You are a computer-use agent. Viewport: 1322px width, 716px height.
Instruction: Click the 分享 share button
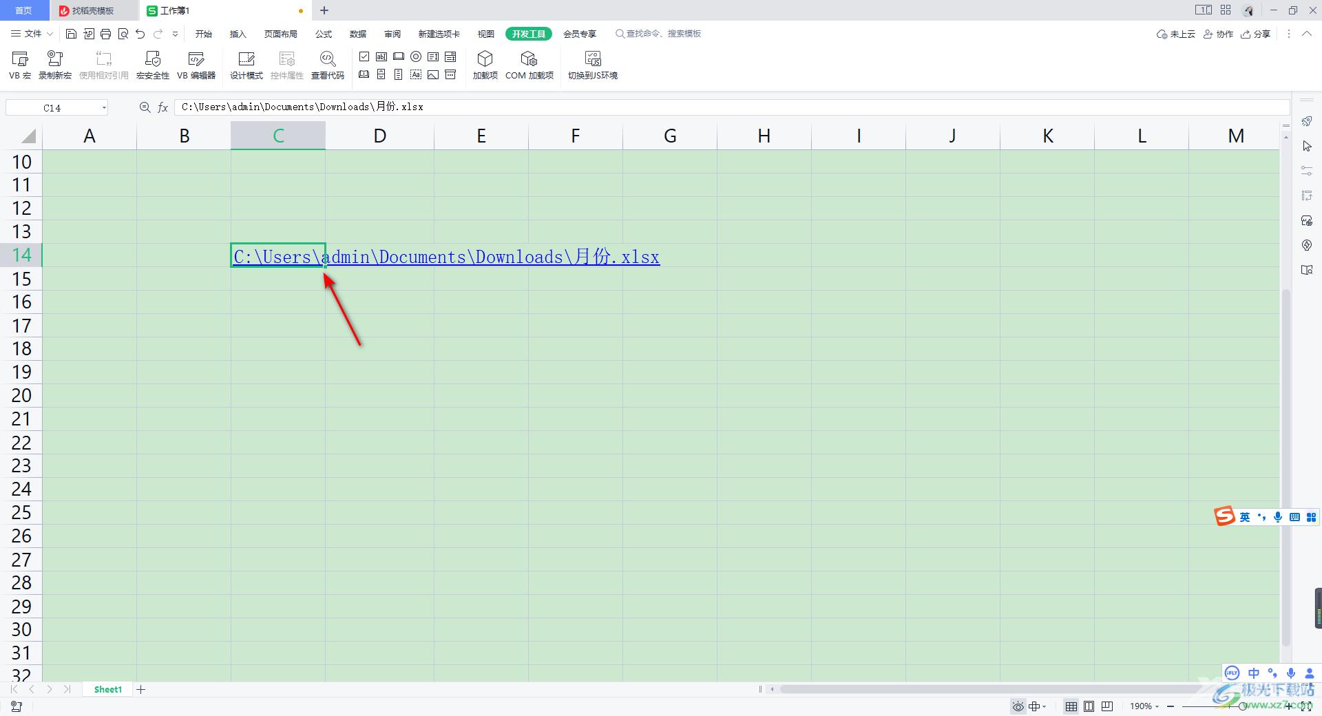pyautogui.click(x=1255, y=34)
